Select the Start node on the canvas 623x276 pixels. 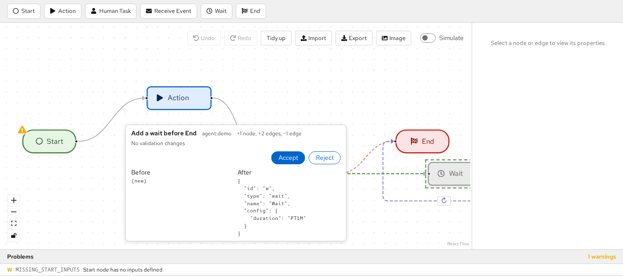(x=49, y=142)
